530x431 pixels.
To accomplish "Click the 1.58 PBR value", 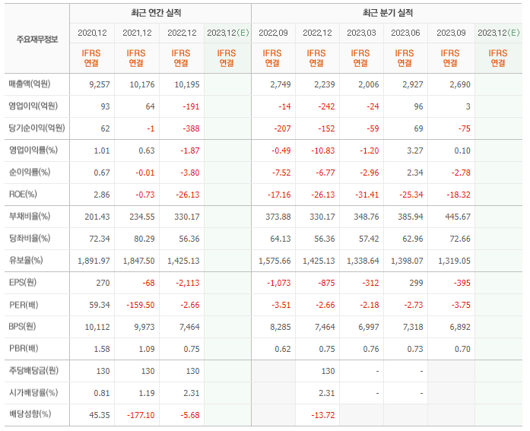I will (102, 349).
